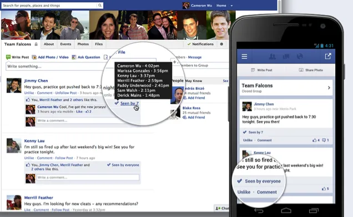Tap Write Post on the phone

coord(262,70)
